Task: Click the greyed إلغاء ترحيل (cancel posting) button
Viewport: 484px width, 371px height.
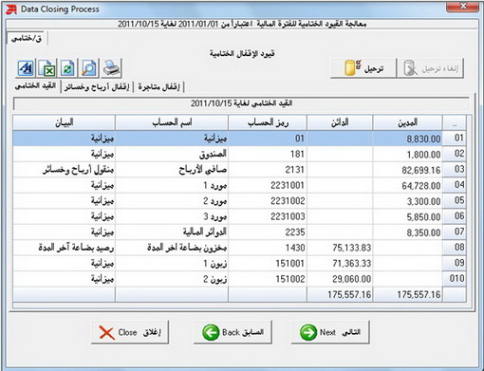Action: 431,68
